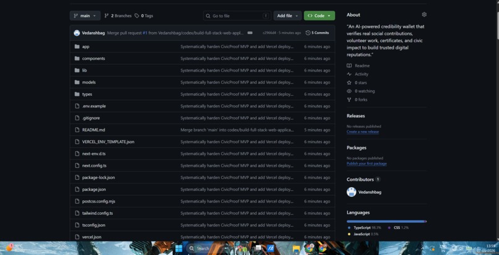Open the components folder
The width and height of the screenshot is (499, 255).
click(x=93, y=59)
